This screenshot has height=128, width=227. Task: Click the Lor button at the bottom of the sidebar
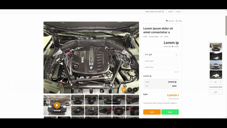[216, 92]
